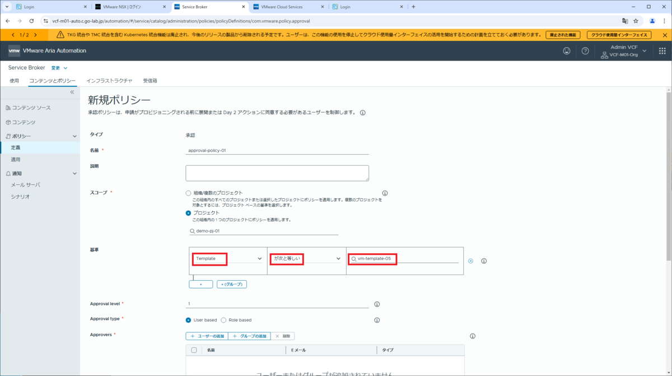Dismiss the yellow warning banner
This screenshot has width=672, height=376.
[x=665, y=35]
